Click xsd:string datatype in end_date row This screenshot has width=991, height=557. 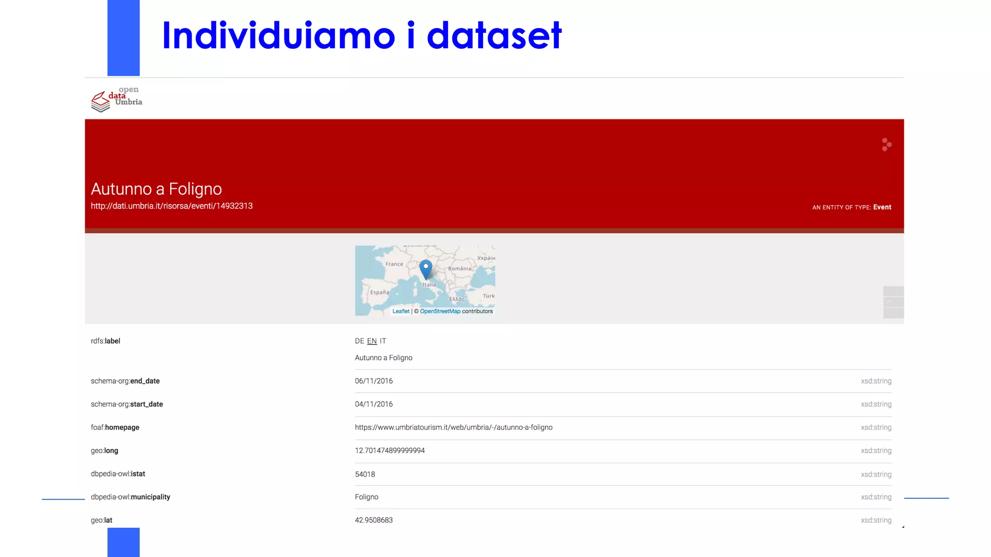pyautogui.click(x=876, y=381)
